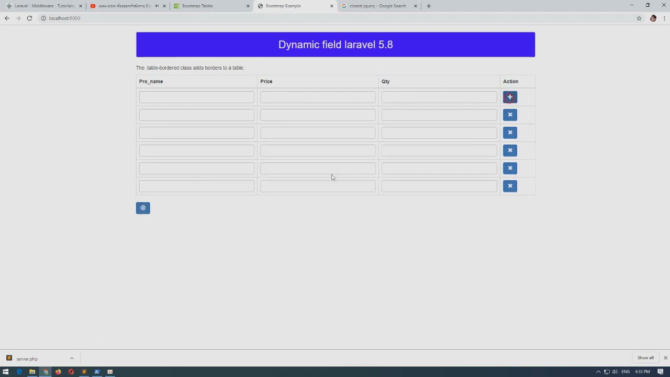Open the Windows notification center

click(x=661, y=372)
